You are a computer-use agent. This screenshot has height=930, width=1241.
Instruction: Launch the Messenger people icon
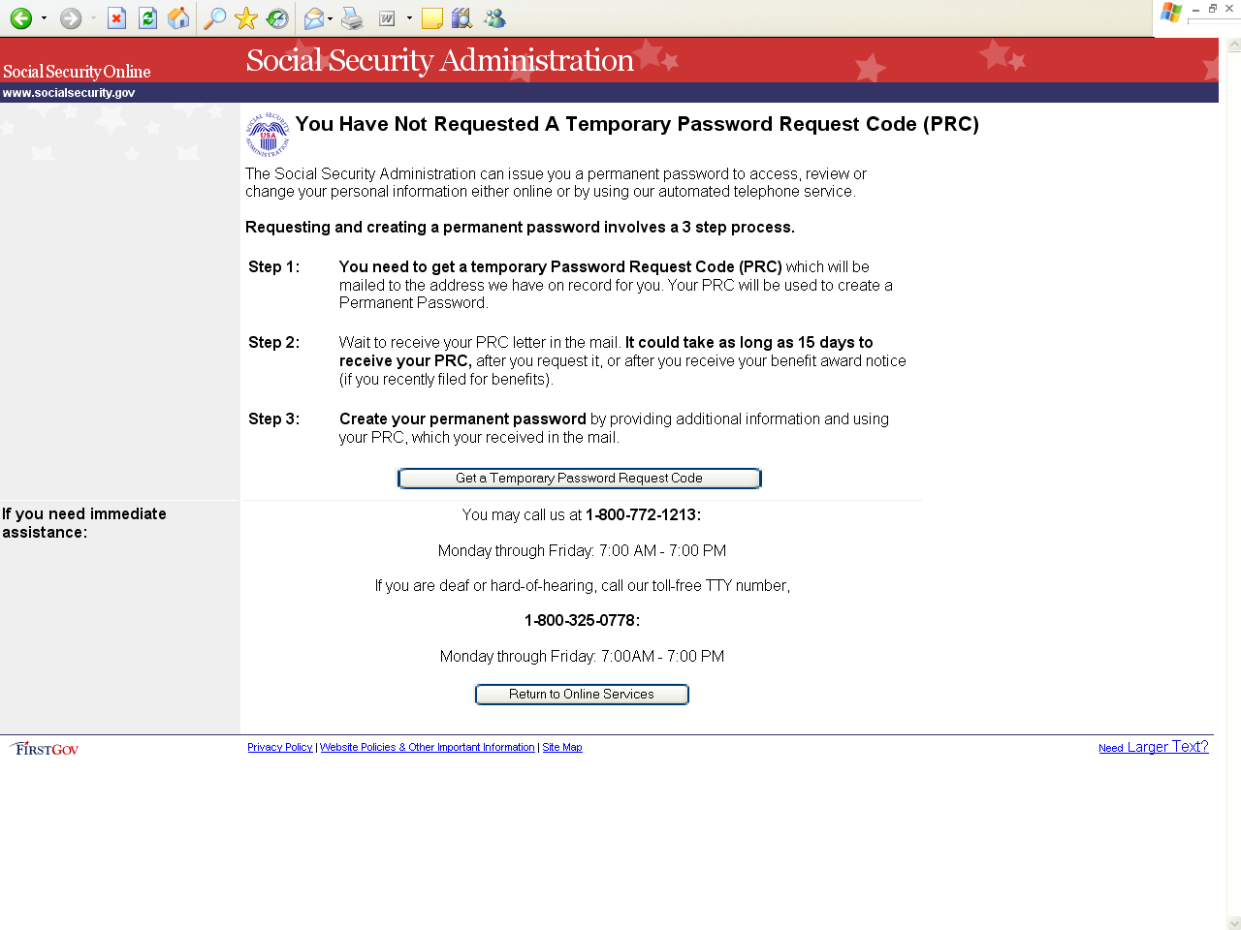(x=494, y=18)
